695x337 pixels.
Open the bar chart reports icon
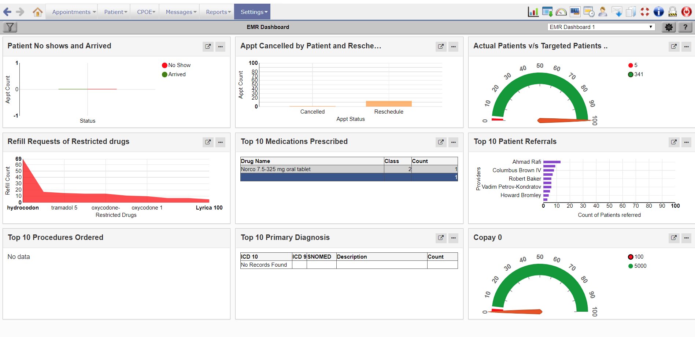click(533, 12)
